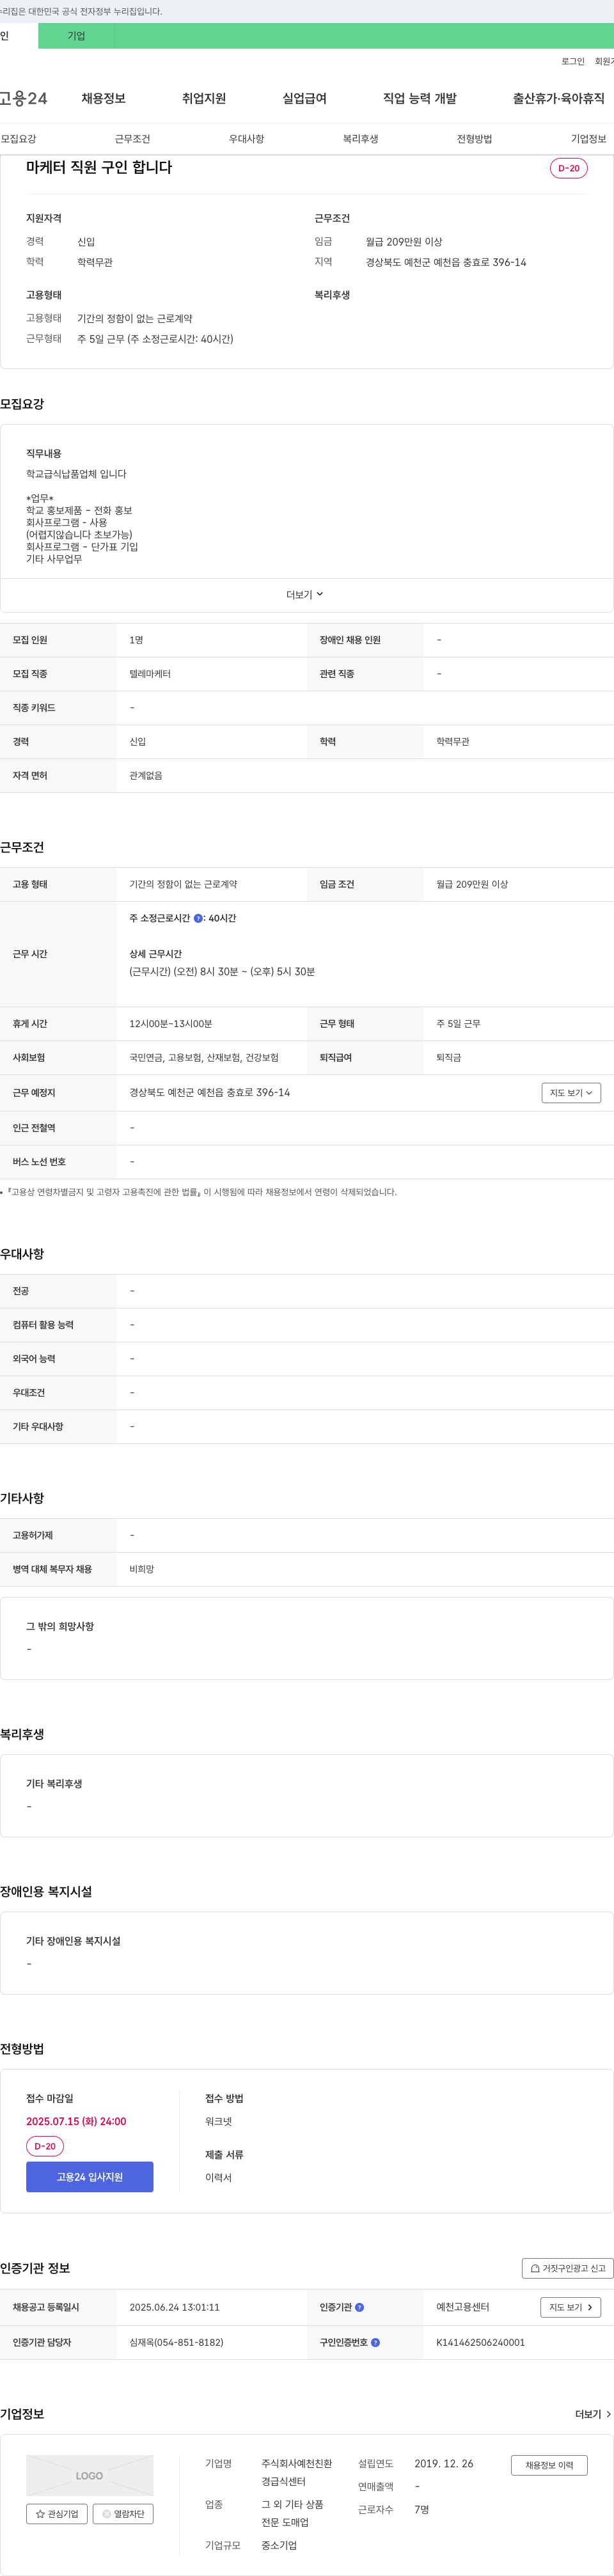Expand 지도 보기 dropdown for 근무 예정지
The width and height of the screenshot is (614, 2576).
tap(571, 1093)
